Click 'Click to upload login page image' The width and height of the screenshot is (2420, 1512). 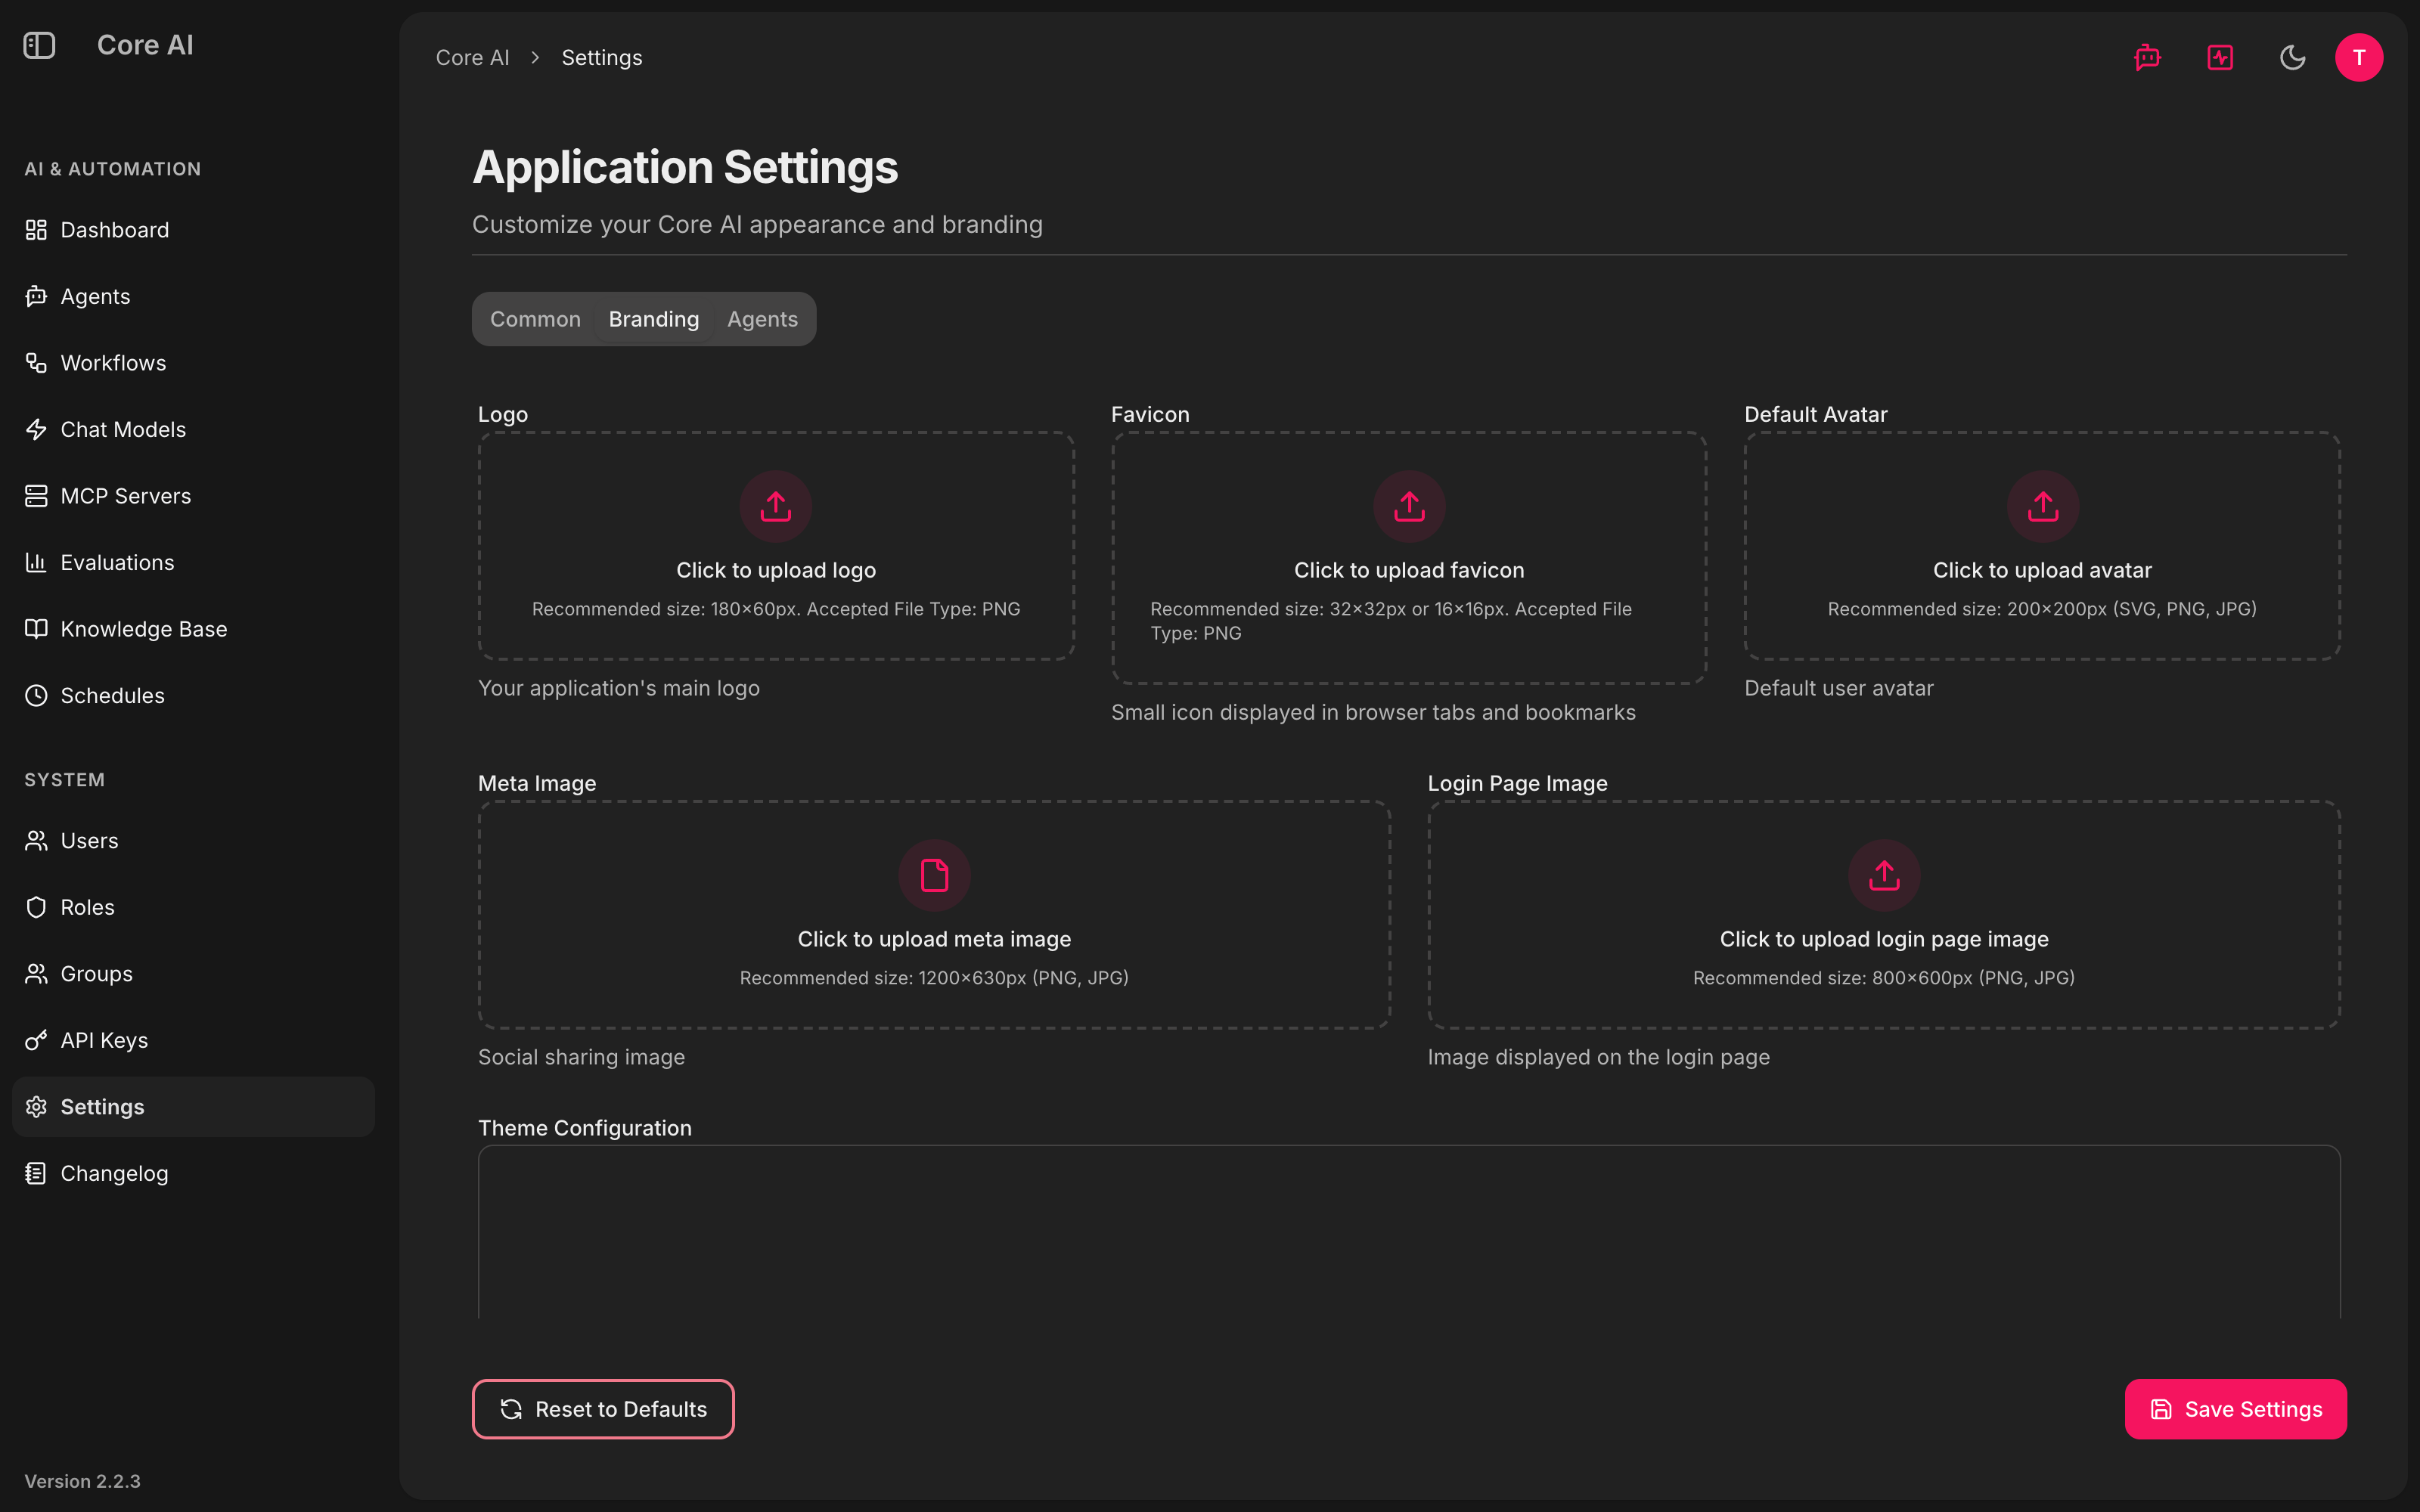click(x=1884, y=939)
